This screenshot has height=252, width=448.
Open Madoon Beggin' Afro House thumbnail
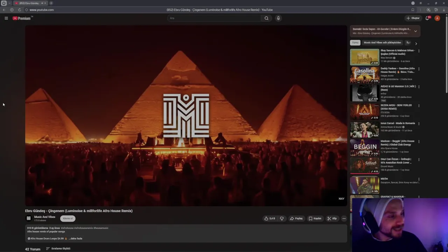pyautogui.click(x=364, y=148)
